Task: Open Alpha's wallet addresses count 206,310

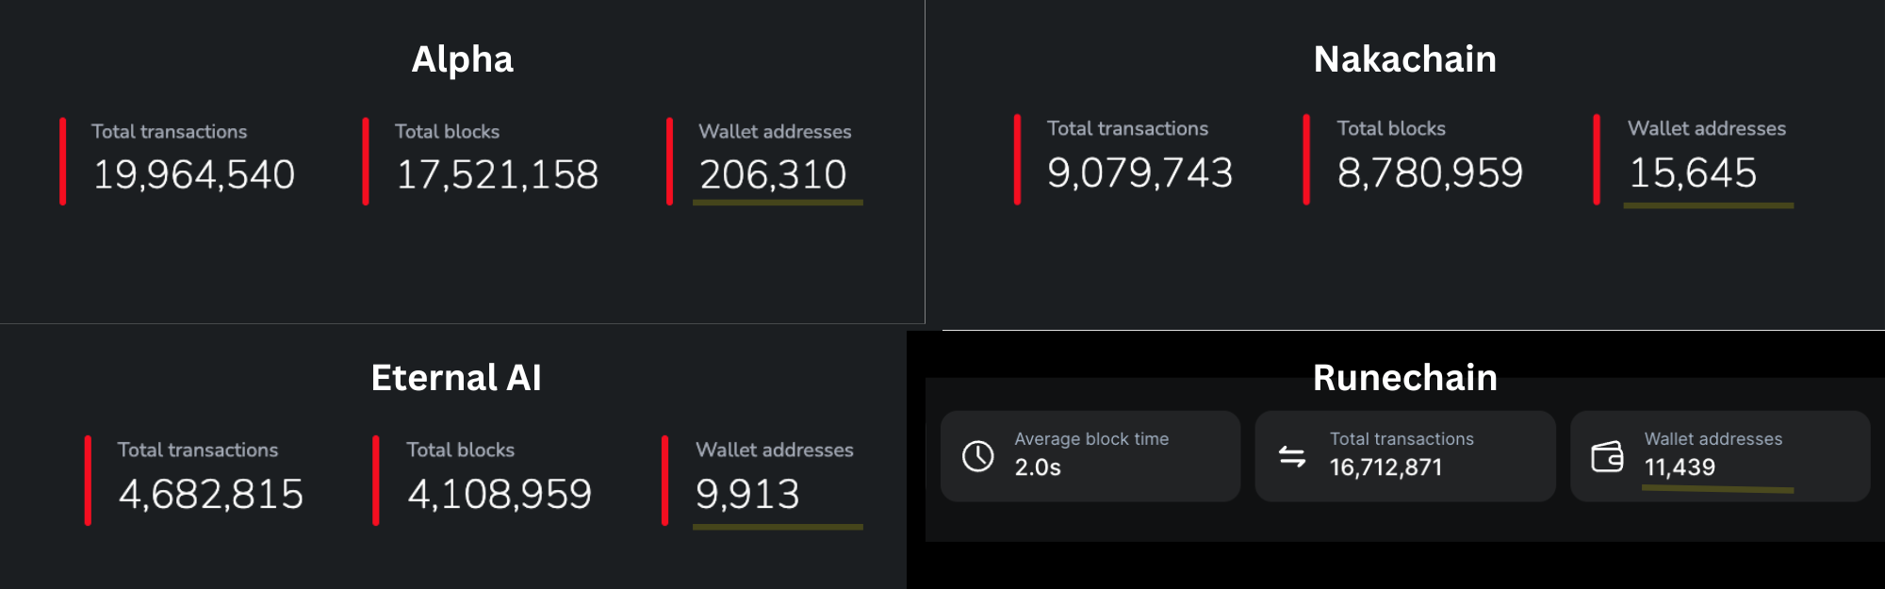Action: pos(773,174)
